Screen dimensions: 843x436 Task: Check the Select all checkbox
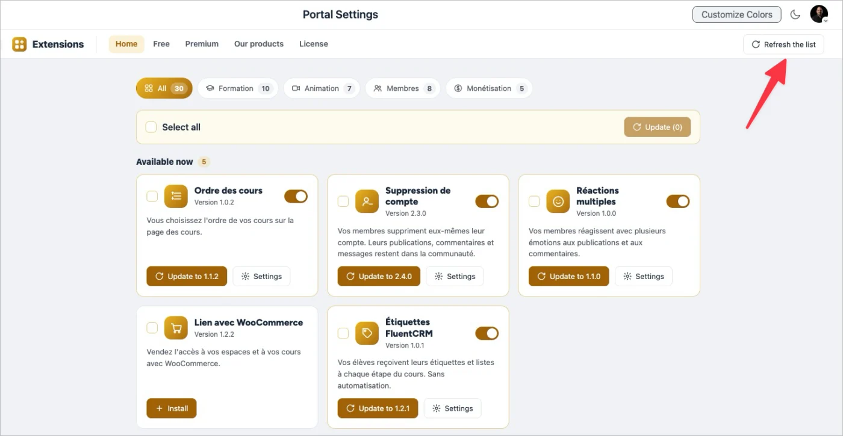(151, 127)
